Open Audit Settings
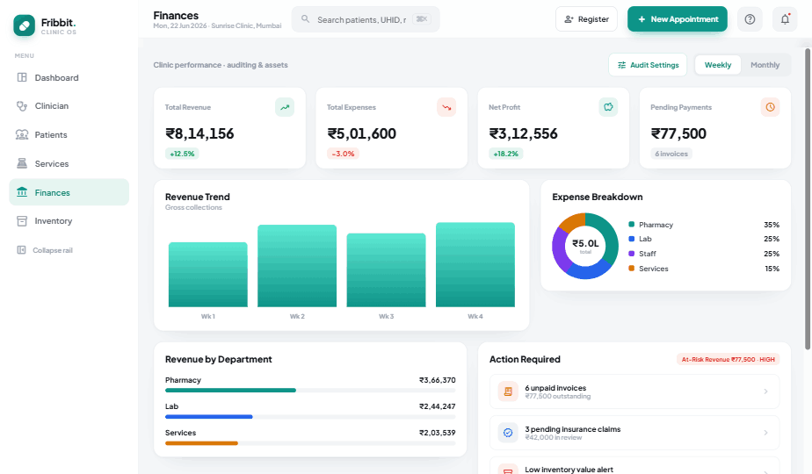Image resolution: width=812 pixels, height=474 pixels. [648, 65]
